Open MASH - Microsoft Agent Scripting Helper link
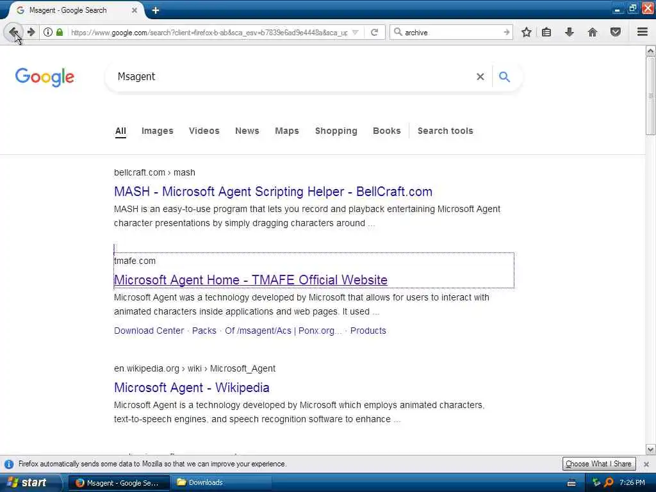Viewport: 656px width, 492px height. point(273,192)
